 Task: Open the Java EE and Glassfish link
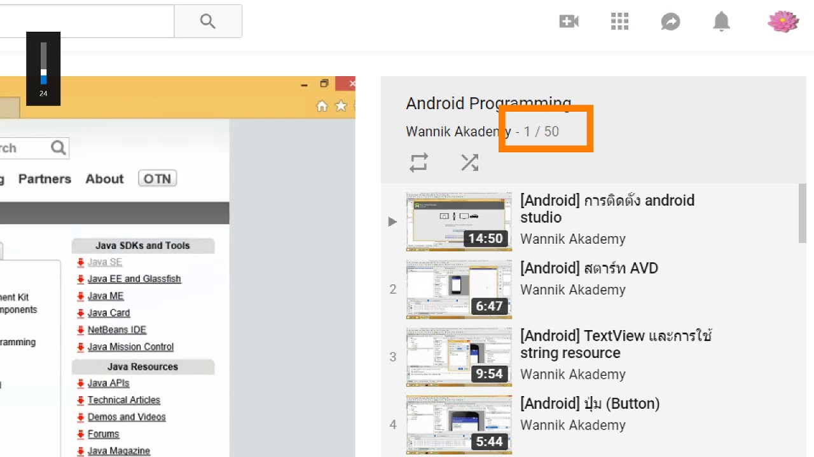coord(134,279)
